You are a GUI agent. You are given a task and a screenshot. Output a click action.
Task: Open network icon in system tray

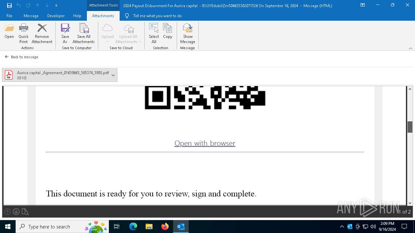click(365, 227)
